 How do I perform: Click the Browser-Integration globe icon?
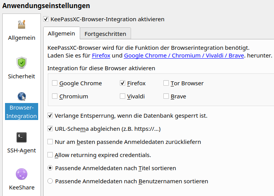22,96
